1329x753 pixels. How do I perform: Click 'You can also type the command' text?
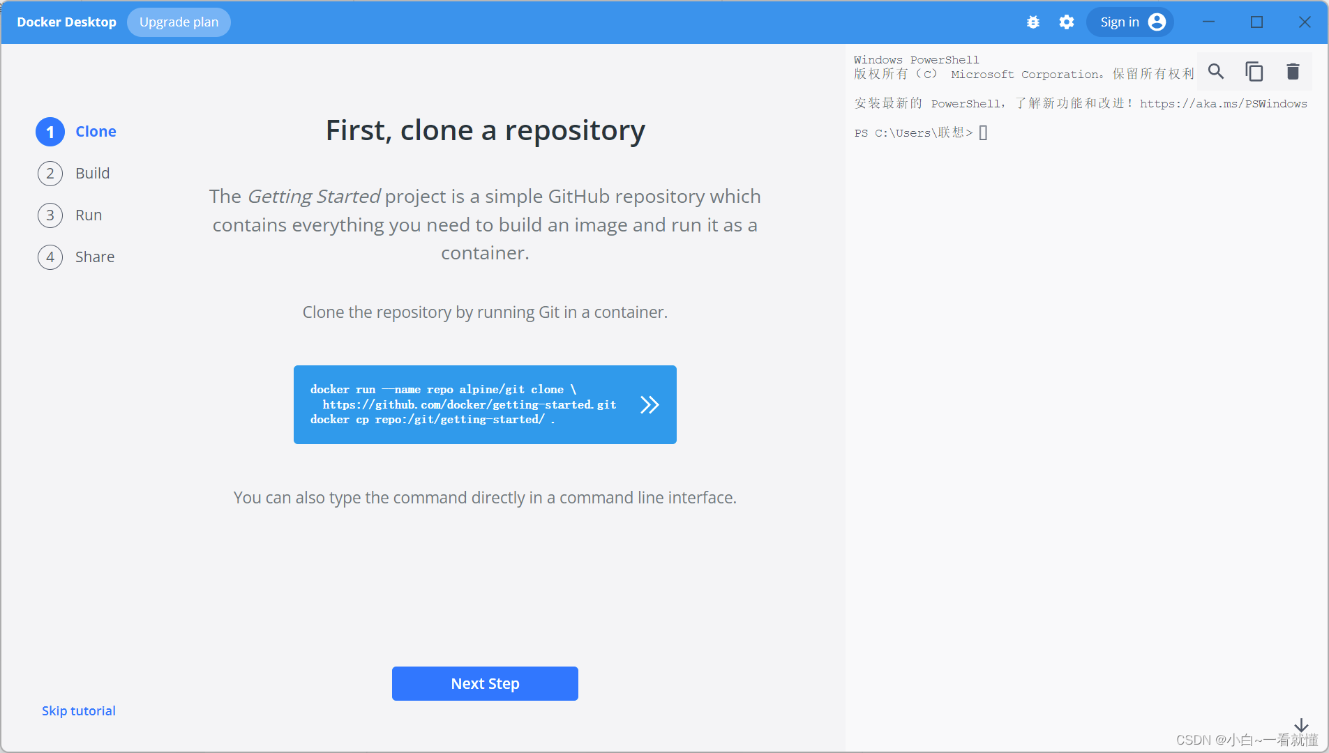(x=485, y=498)
